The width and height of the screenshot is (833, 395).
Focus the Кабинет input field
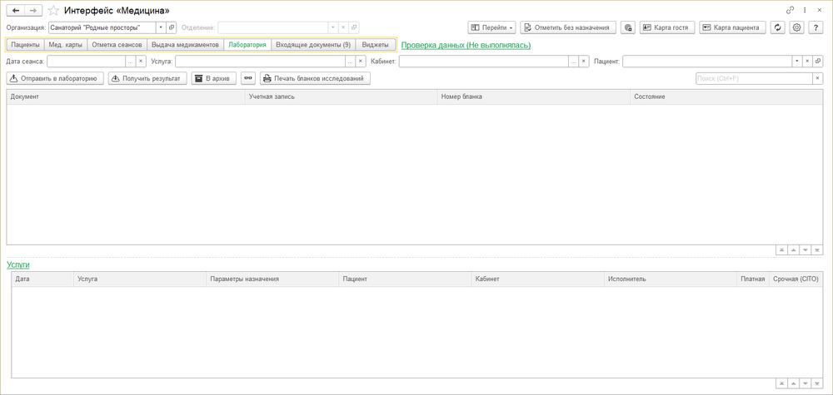pos(484,62)
